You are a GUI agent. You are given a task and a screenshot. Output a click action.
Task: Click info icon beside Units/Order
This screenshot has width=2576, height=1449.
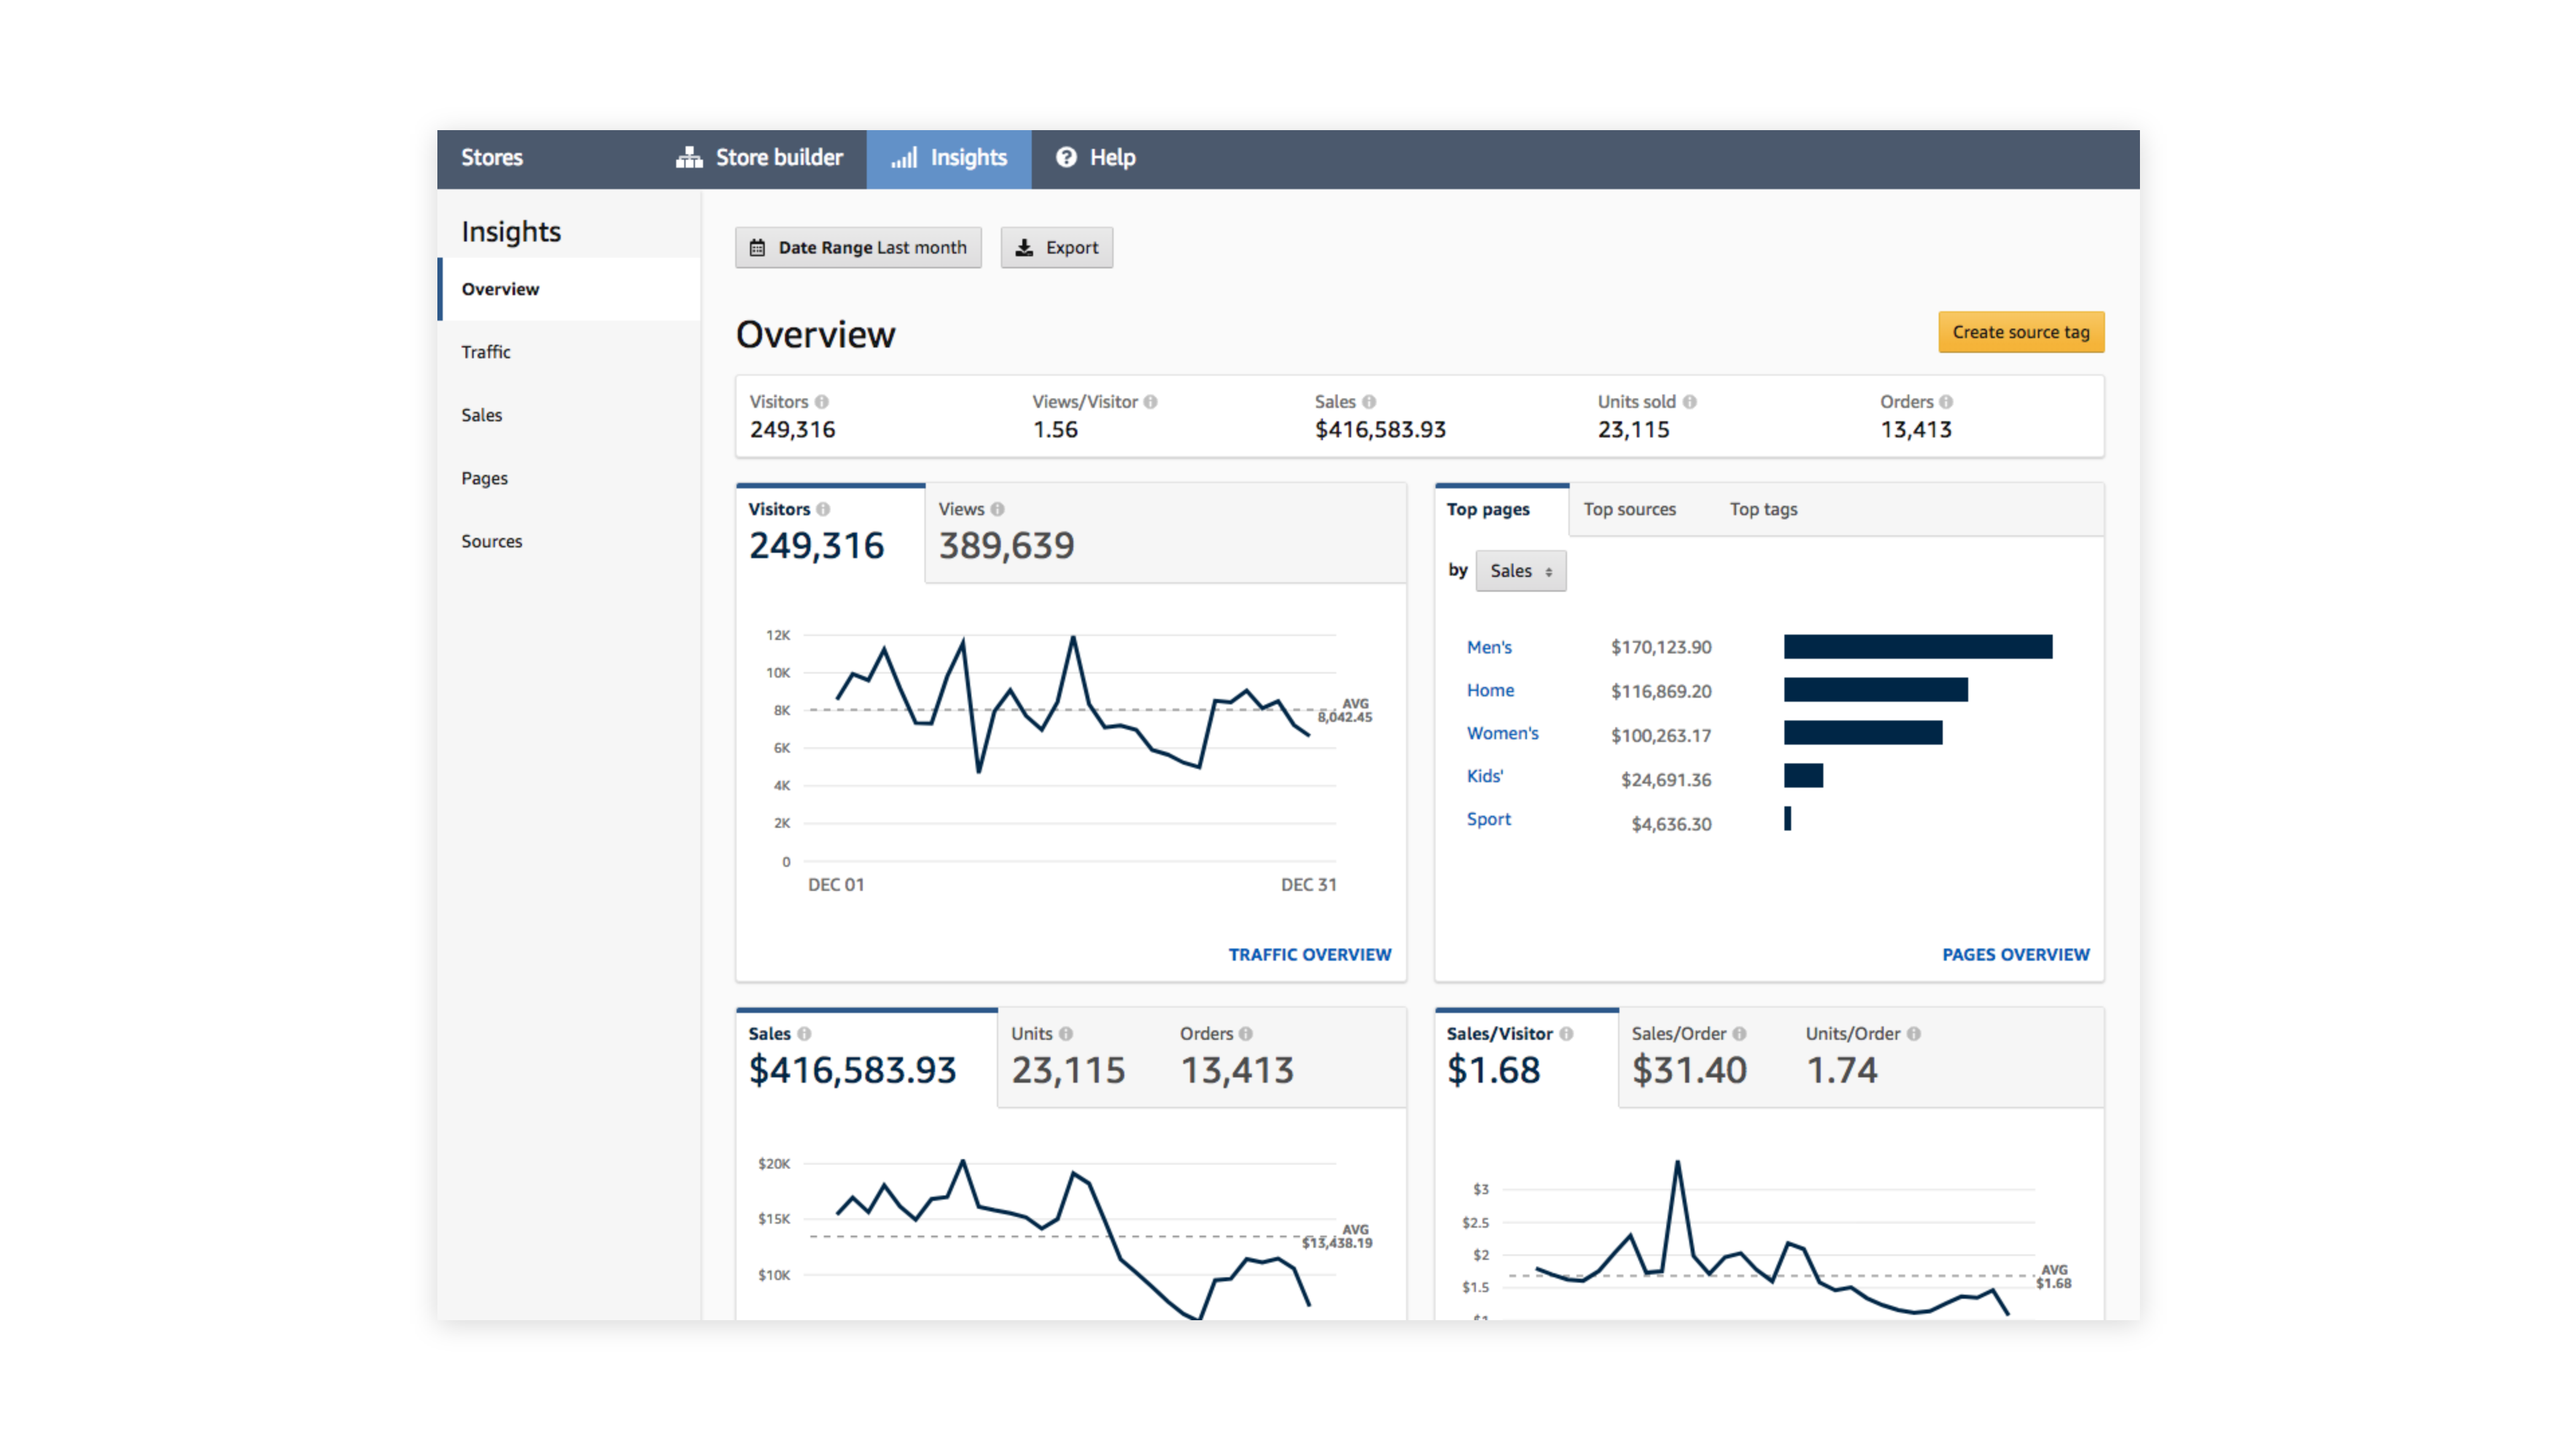pyautogui.click(x=1913, y=1033)
